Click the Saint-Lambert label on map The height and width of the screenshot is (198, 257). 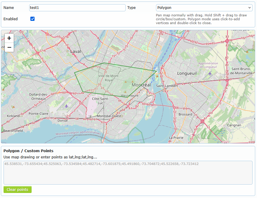click(x=167, y=86)
